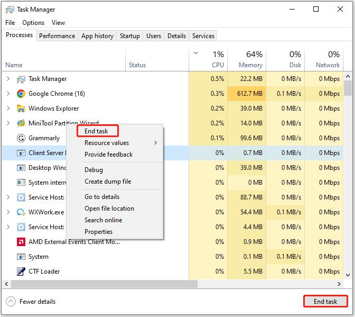Select the CTF Loader row name
The height and width of the screenshot is (317, 355).
click(x=44, y=271)
